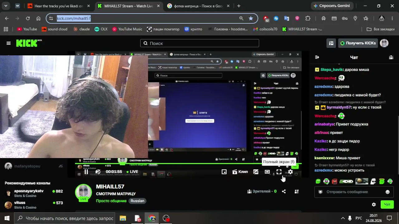Open the claude bookmark

click(81, 29)
